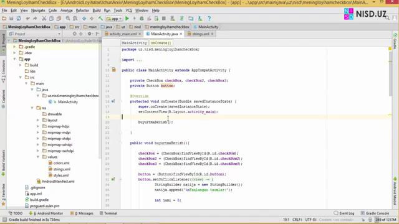
Task: Click the memory indicator in status bar
Action: (x=386, y=220)
